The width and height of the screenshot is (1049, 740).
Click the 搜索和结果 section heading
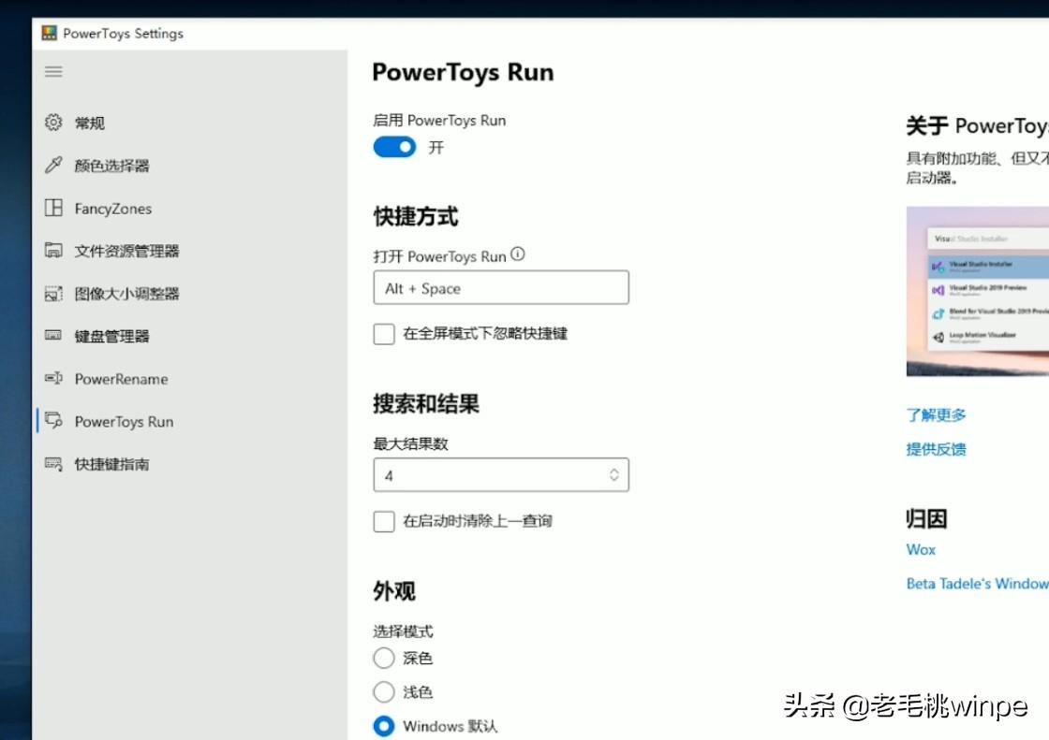tap(426, 404)
